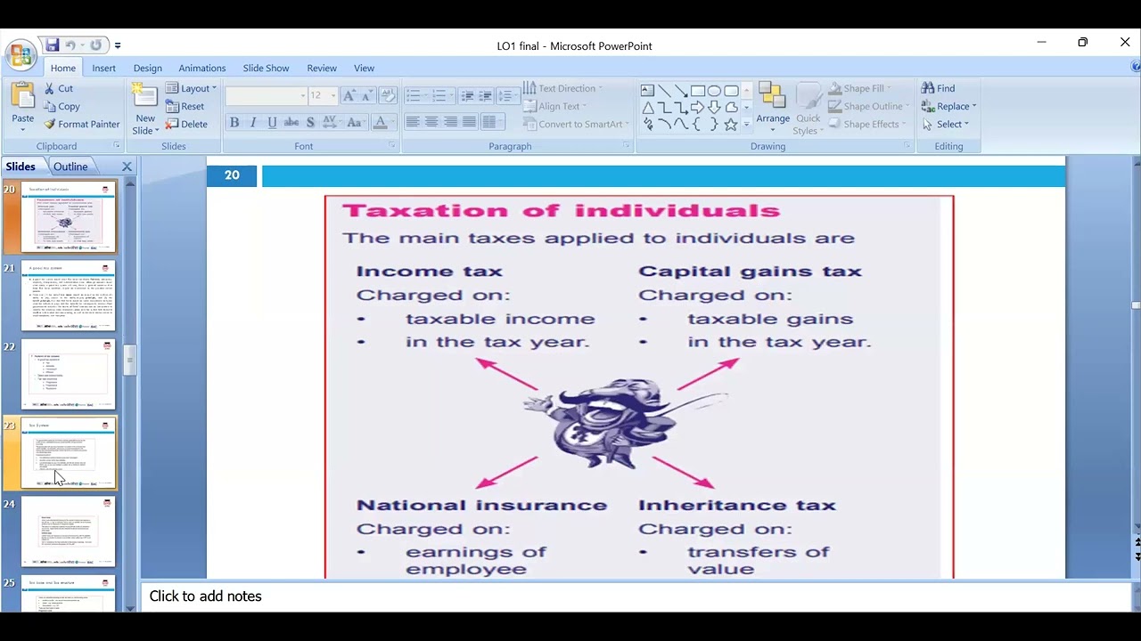The image size is (1141, 641).
Task: Open the Font dialog launcher
Action: pos(391,145)
